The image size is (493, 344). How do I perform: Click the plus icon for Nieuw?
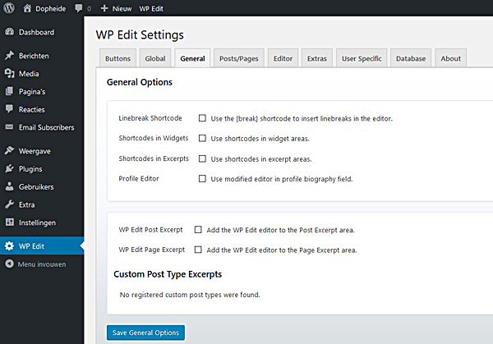[x=104, y=8]
